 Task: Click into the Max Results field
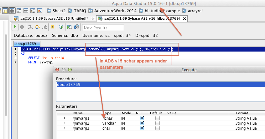point(103,27)
